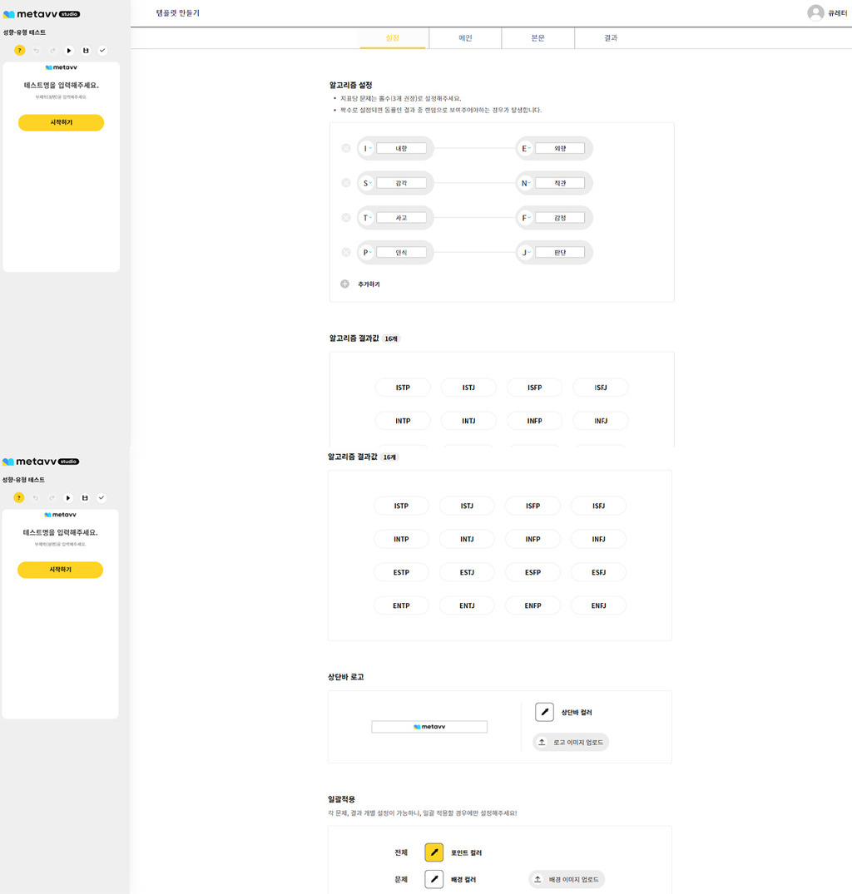Open the S letter dropdown
Image resolution: width=852 pixels, height=894 pixels.
pos(367,183)
